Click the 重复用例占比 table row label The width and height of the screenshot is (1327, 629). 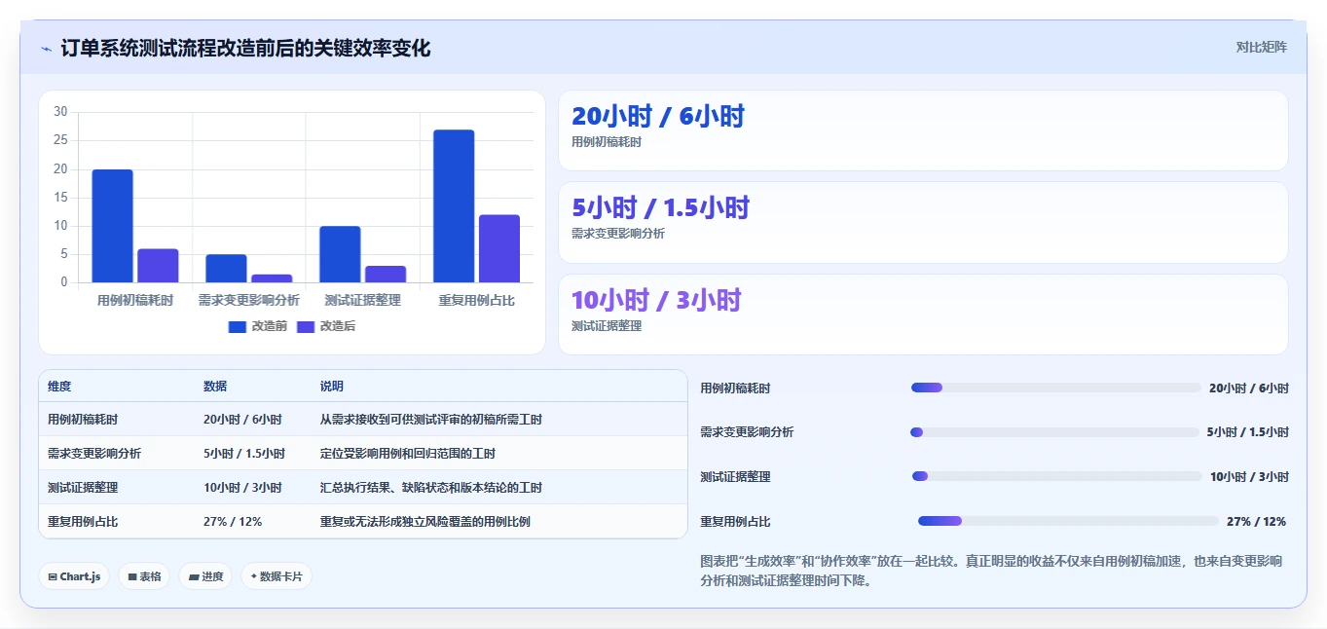pos(83,522)
